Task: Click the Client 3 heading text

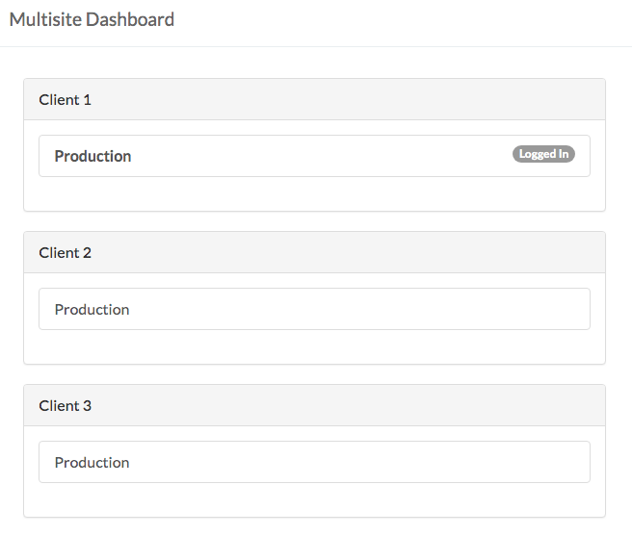Action: point(65,405)
